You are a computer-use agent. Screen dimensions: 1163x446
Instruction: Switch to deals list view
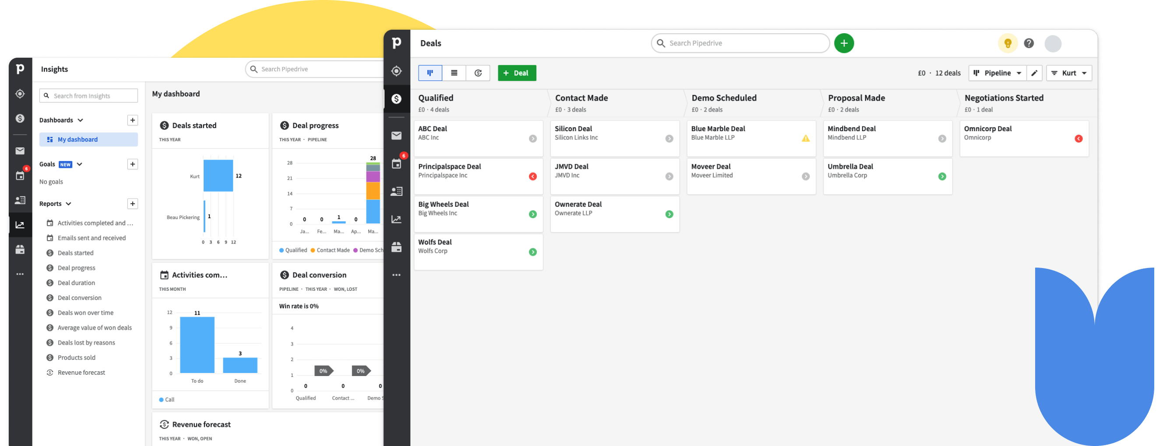coord(454,73)
